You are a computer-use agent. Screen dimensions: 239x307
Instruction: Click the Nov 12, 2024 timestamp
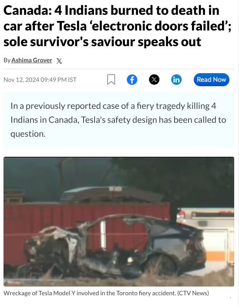click(x=40, y=80)
